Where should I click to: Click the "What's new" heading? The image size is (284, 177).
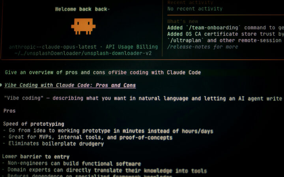pyautogui.click(x=183, y=21)
